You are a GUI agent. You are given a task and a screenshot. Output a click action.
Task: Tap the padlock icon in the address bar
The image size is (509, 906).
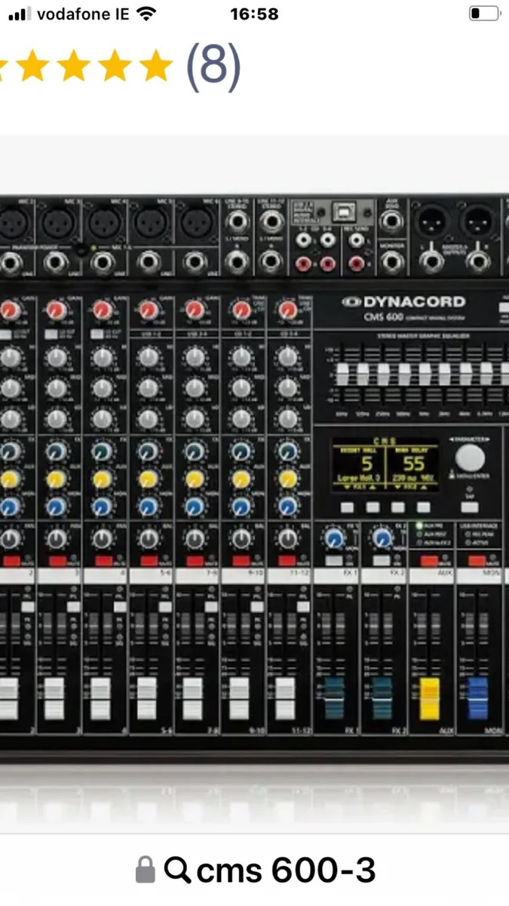pos(145,871)
